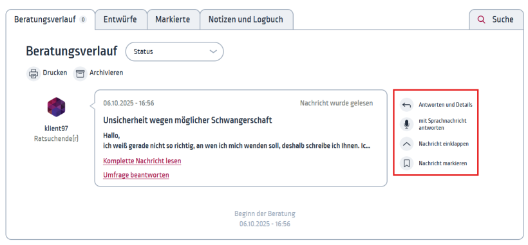Open the Markierte tab
This screenshot has width=528, height=245.
173,19
